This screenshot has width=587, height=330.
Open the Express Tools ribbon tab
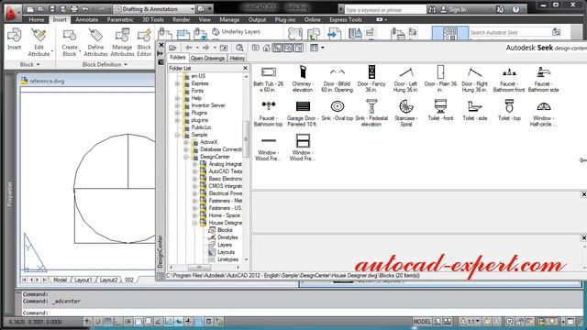coord(346,19)
